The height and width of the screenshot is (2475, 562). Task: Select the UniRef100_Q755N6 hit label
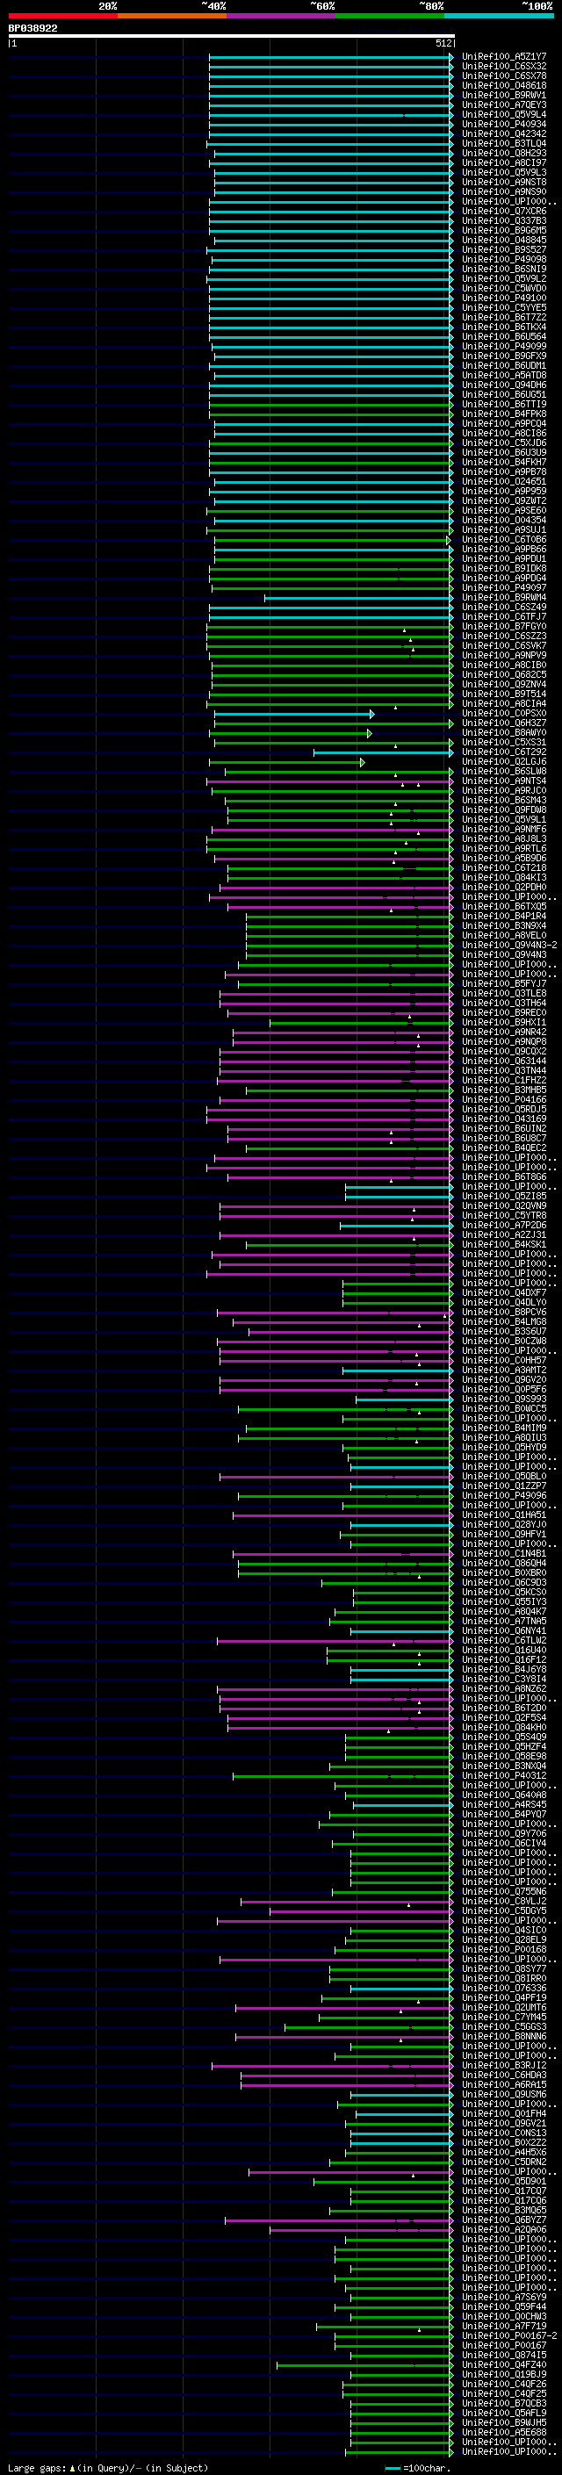(504, 1892)
